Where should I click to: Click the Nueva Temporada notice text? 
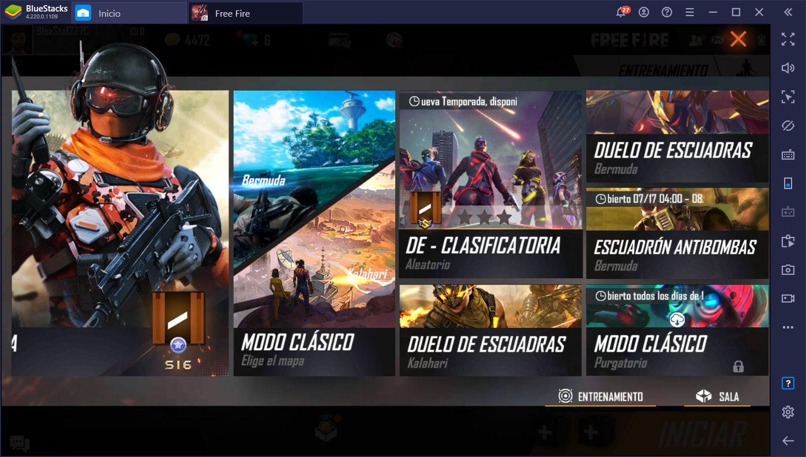(469, 101)
